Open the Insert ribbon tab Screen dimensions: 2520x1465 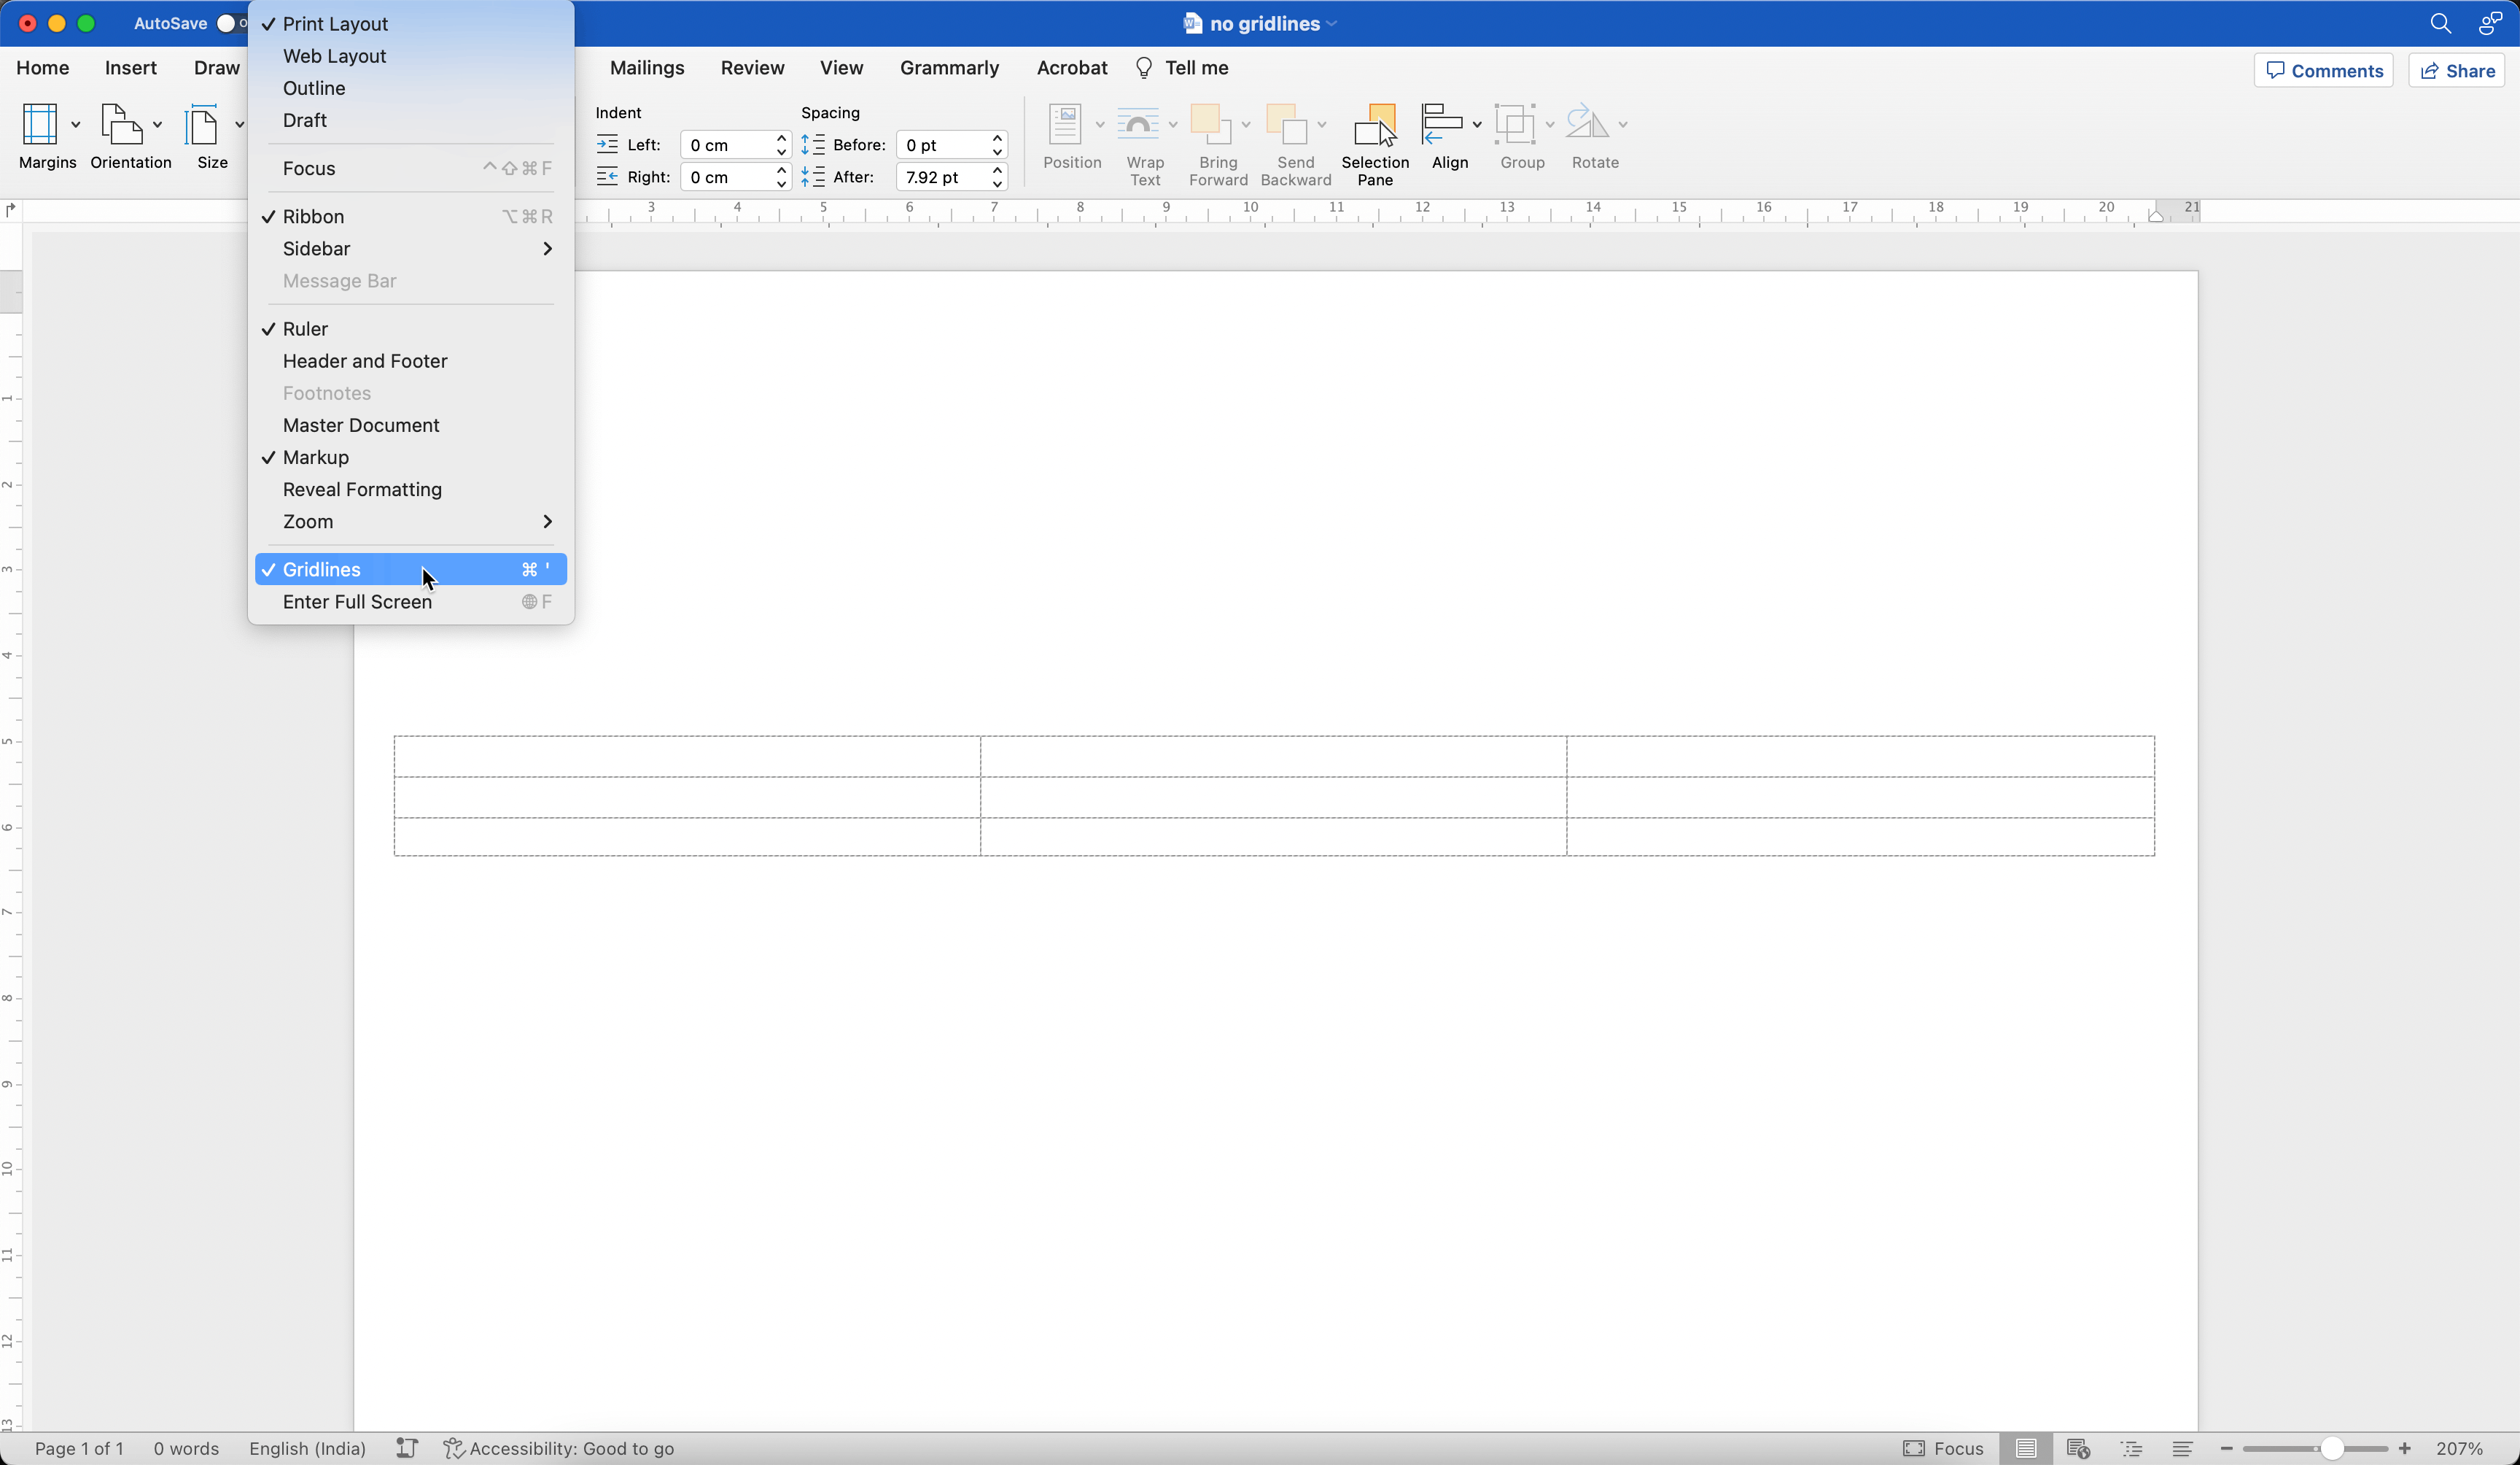coord(131,68)
